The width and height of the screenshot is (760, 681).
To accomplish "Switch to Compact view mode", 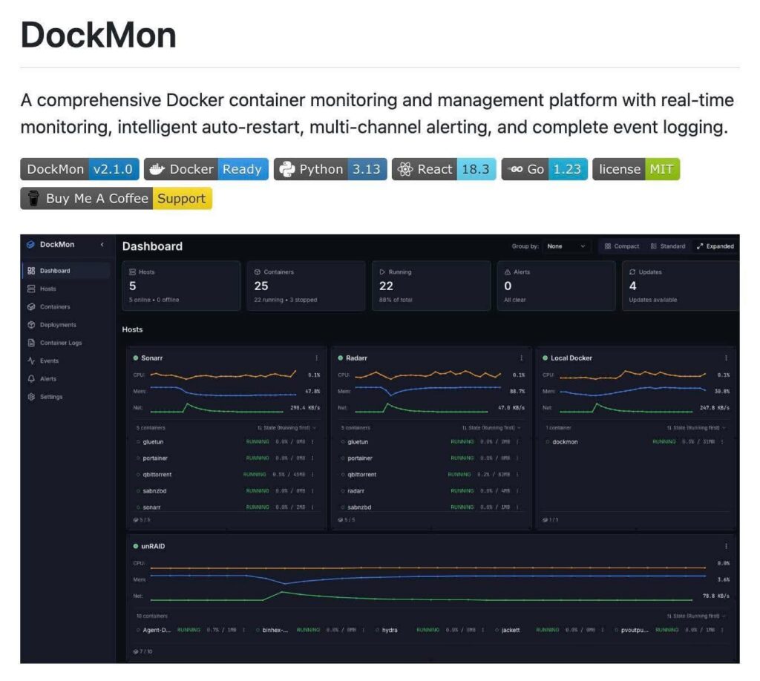I will click(x=621, y=246).
